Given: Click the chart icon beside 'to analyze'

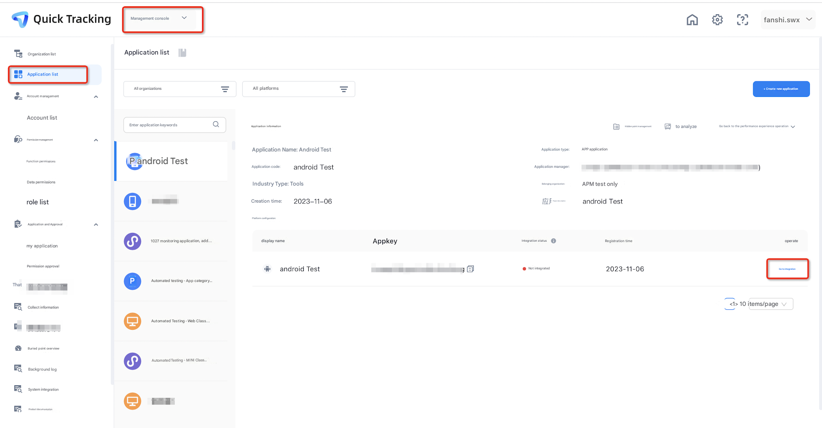Looking at the screenshot, I should pos(668,126).
